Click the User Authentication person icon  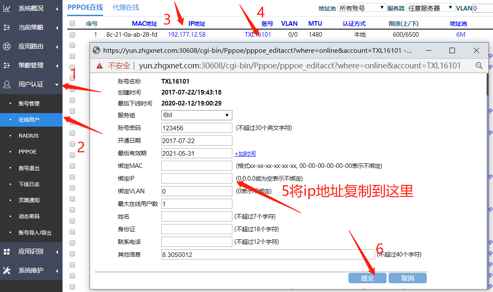pos(7,84)
